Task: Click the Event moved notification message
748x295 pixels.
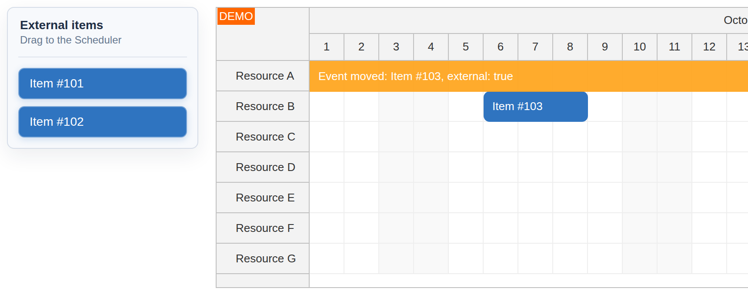Action: [528, 76]
